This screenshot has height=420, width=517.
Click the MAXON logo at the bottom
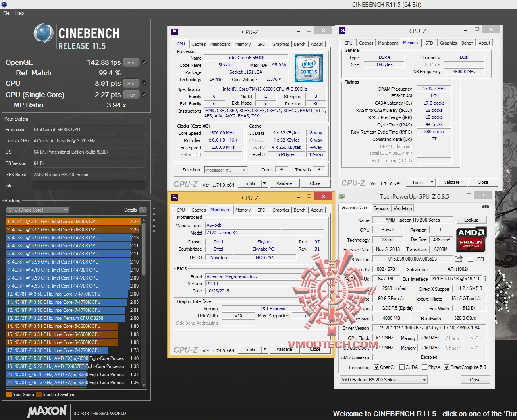[47, 411]
